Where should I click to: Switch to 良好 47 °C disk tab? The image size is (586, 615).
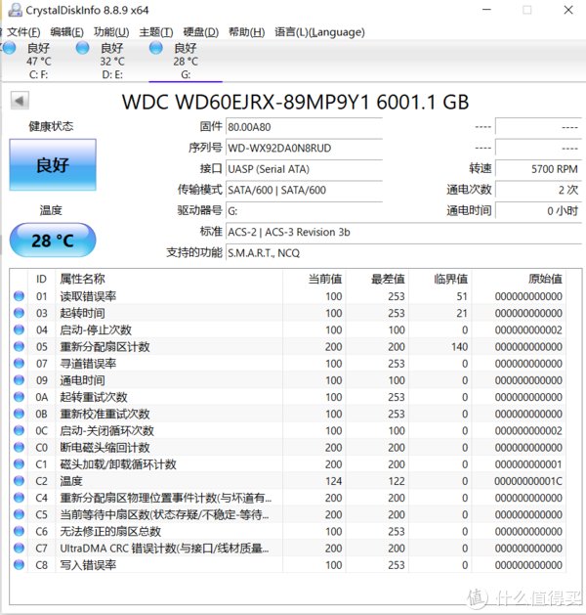(38, 61)
